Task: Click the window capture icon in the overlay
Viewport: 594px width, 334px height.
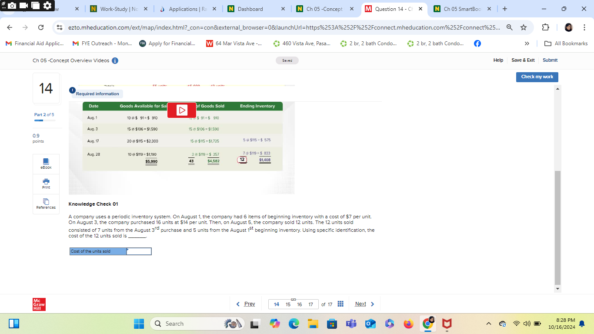Action: [x=35, y=6]
